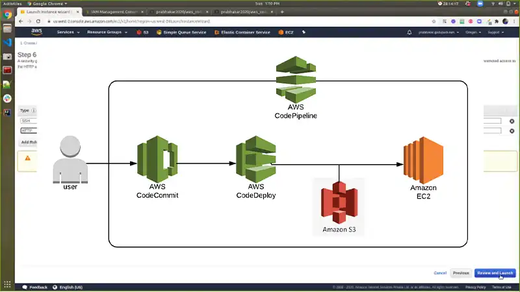
Task: Click the source field in HTTP row
Action: (x=492, y=131)
